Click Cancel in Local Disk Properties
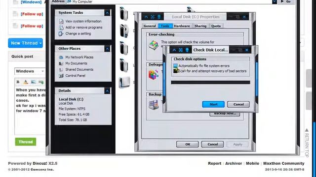316x177 pixels. click(212, 144)
